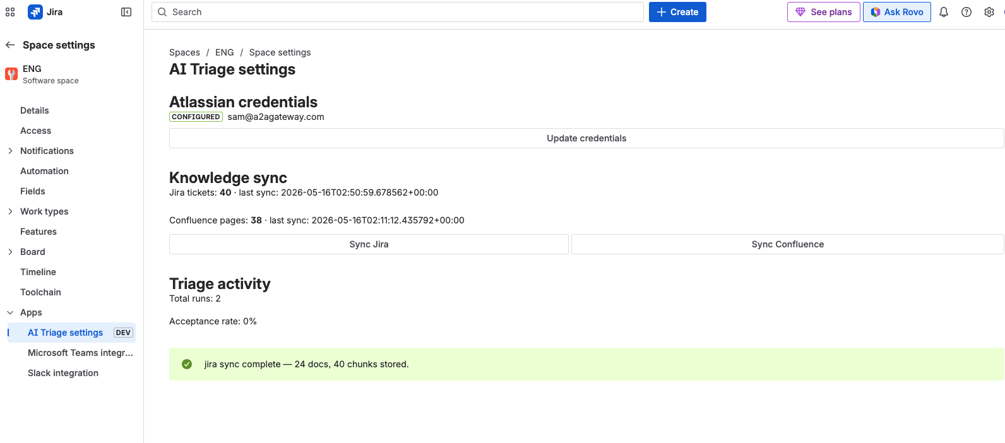Open Board menu label
The image size is (1005, 443).
click(33, 252)
